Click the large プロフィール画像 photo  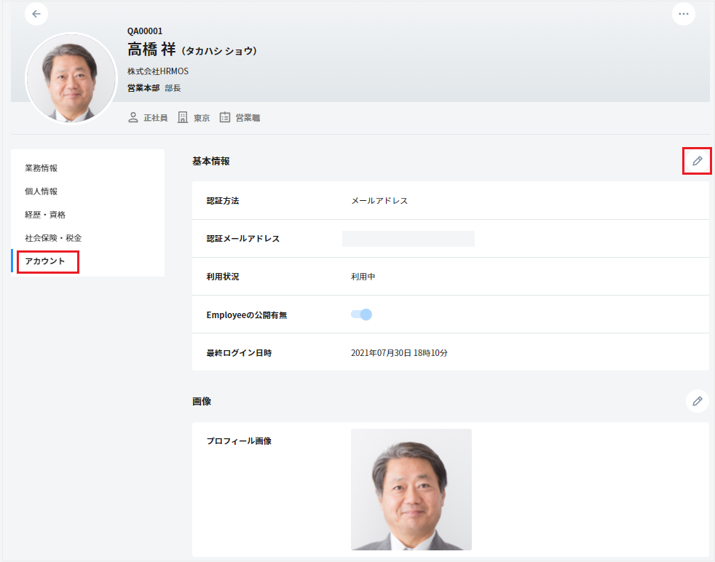tap(411, 489)
